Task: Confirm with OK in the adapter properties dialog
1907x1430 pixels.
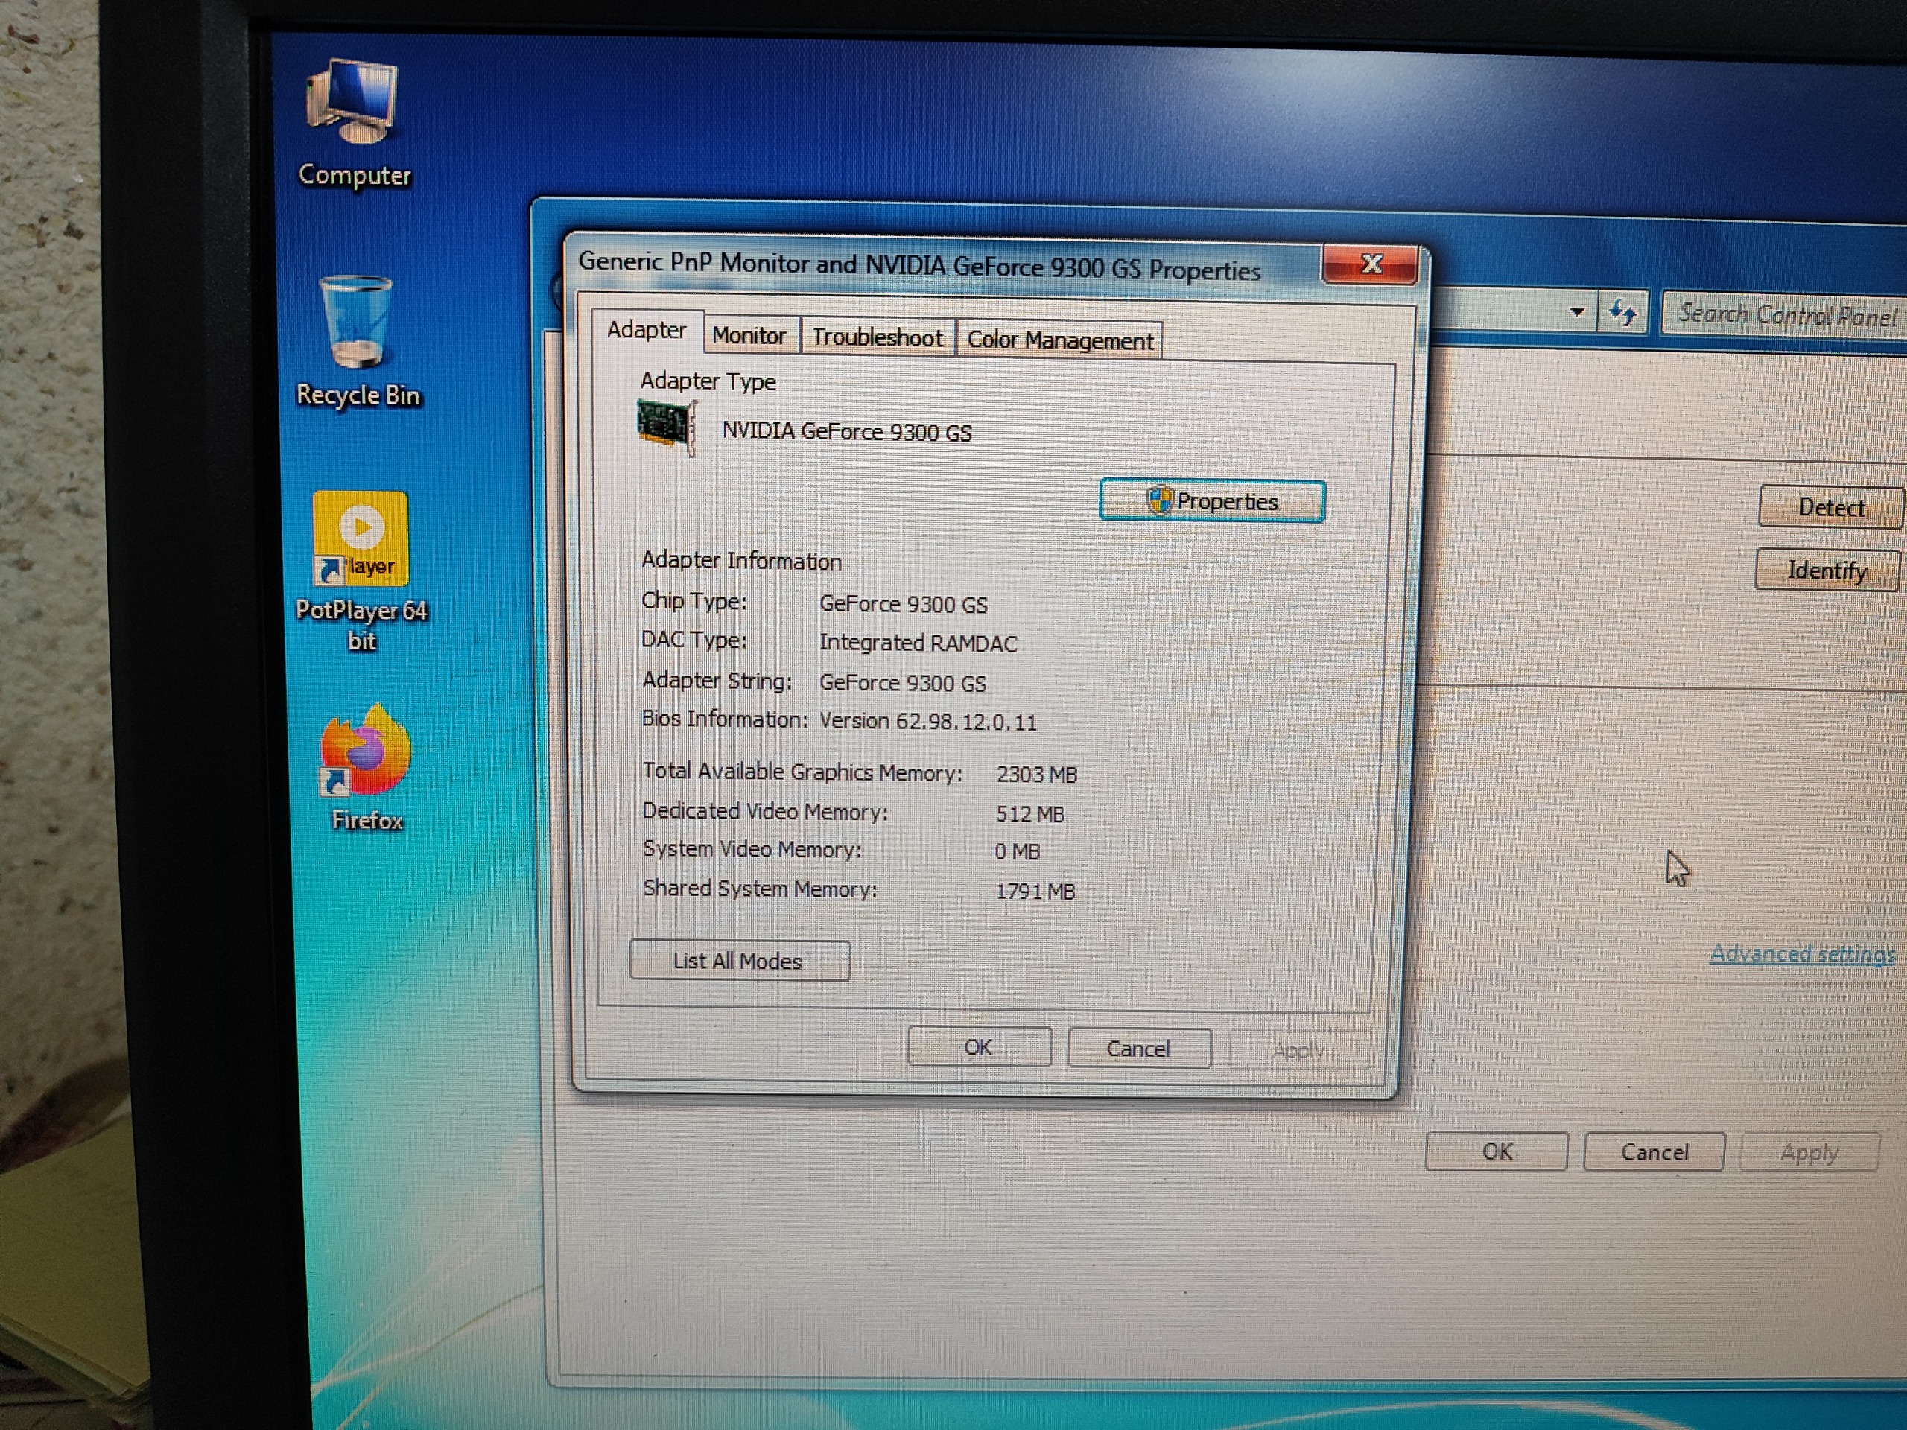Action: click(x=979, y=1047)
